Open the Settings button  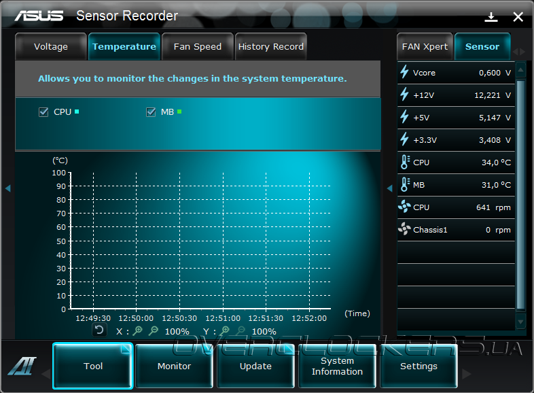tap(419, 366)
